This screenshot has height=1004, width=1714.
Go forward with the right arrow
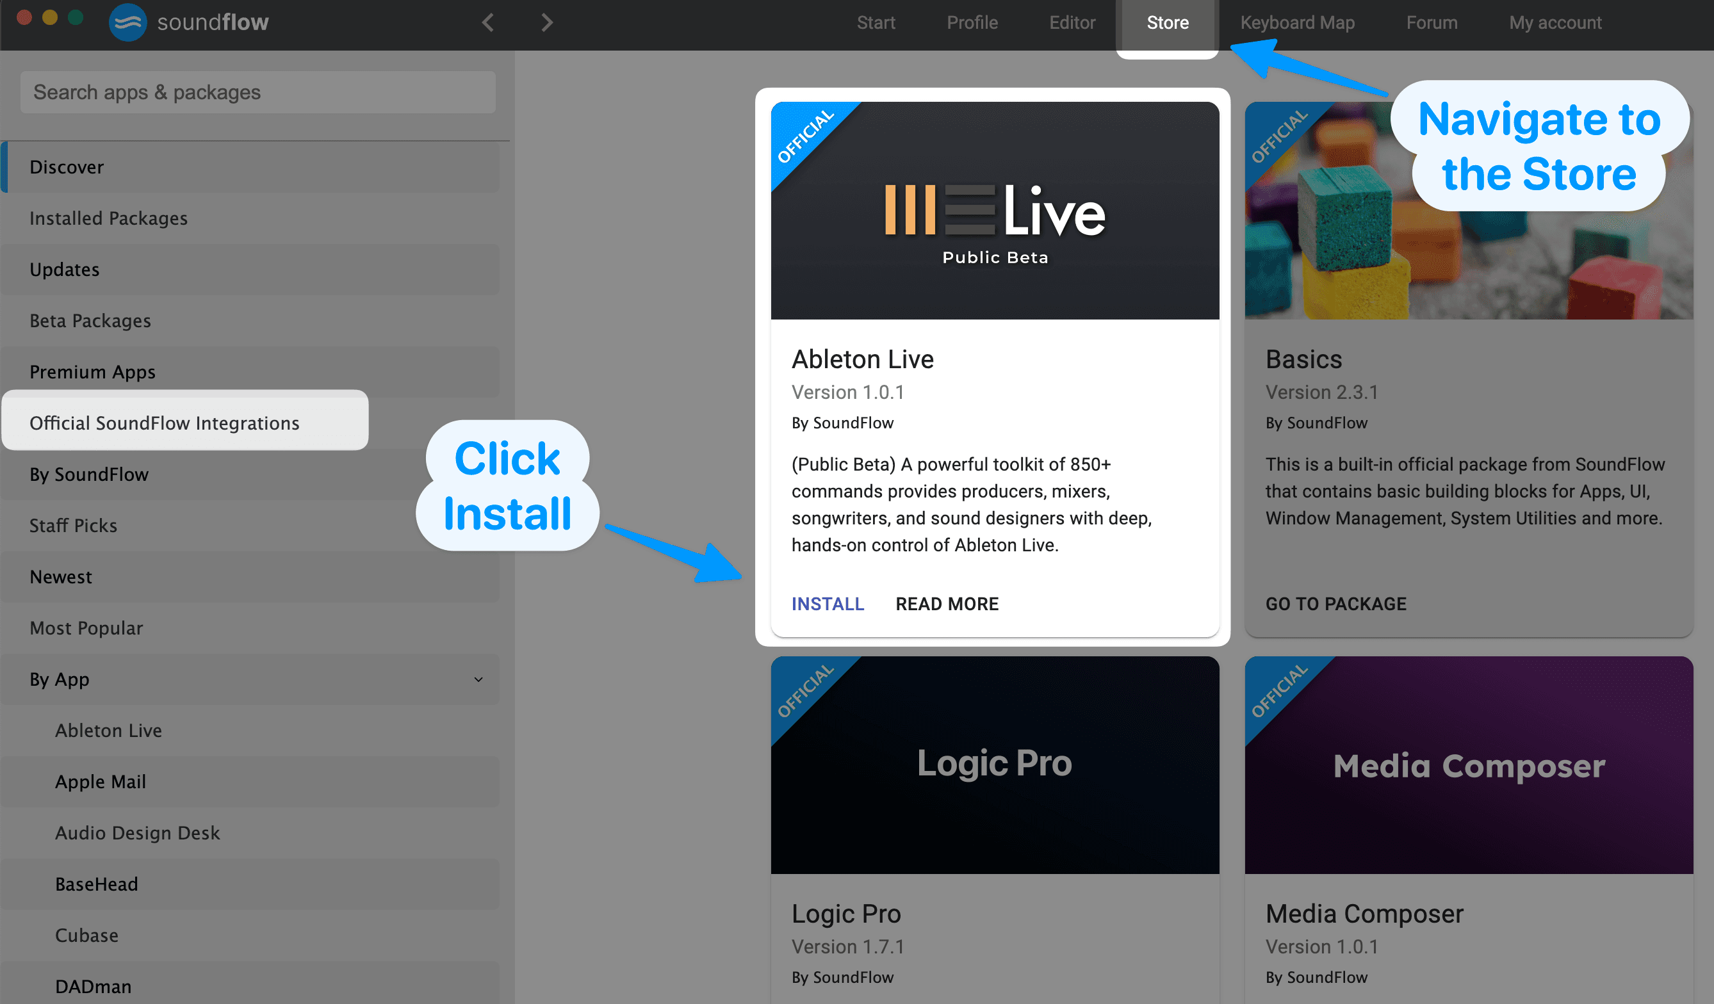tap(547, 22)
